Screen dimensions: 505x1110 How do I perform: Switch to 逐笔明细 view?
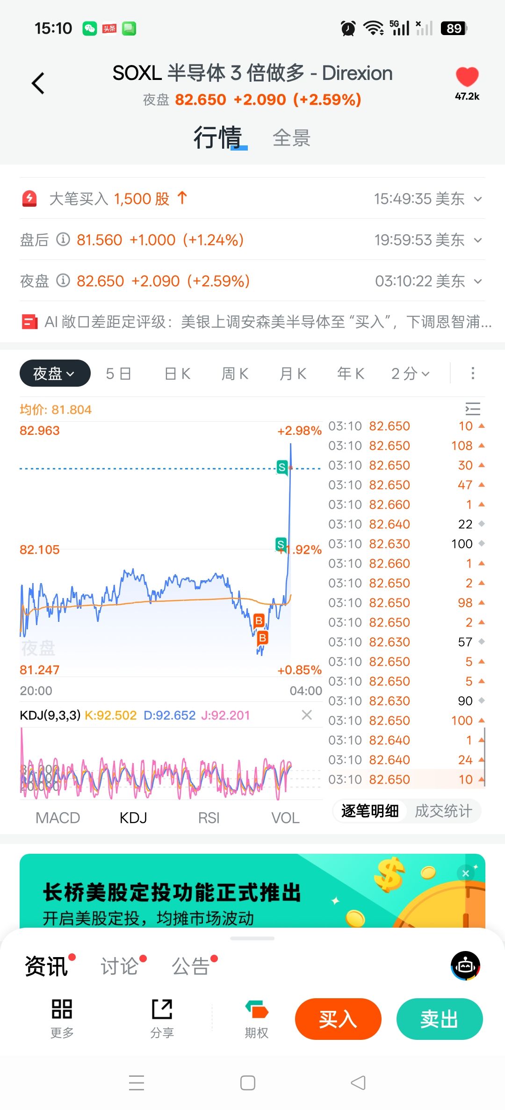[x=370, y=811]
